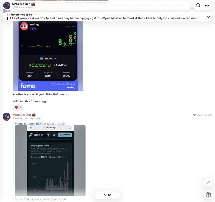This screenshot has width=215, height=202.
Task: Open the pinned message banner
Action: tap(105, 16)
